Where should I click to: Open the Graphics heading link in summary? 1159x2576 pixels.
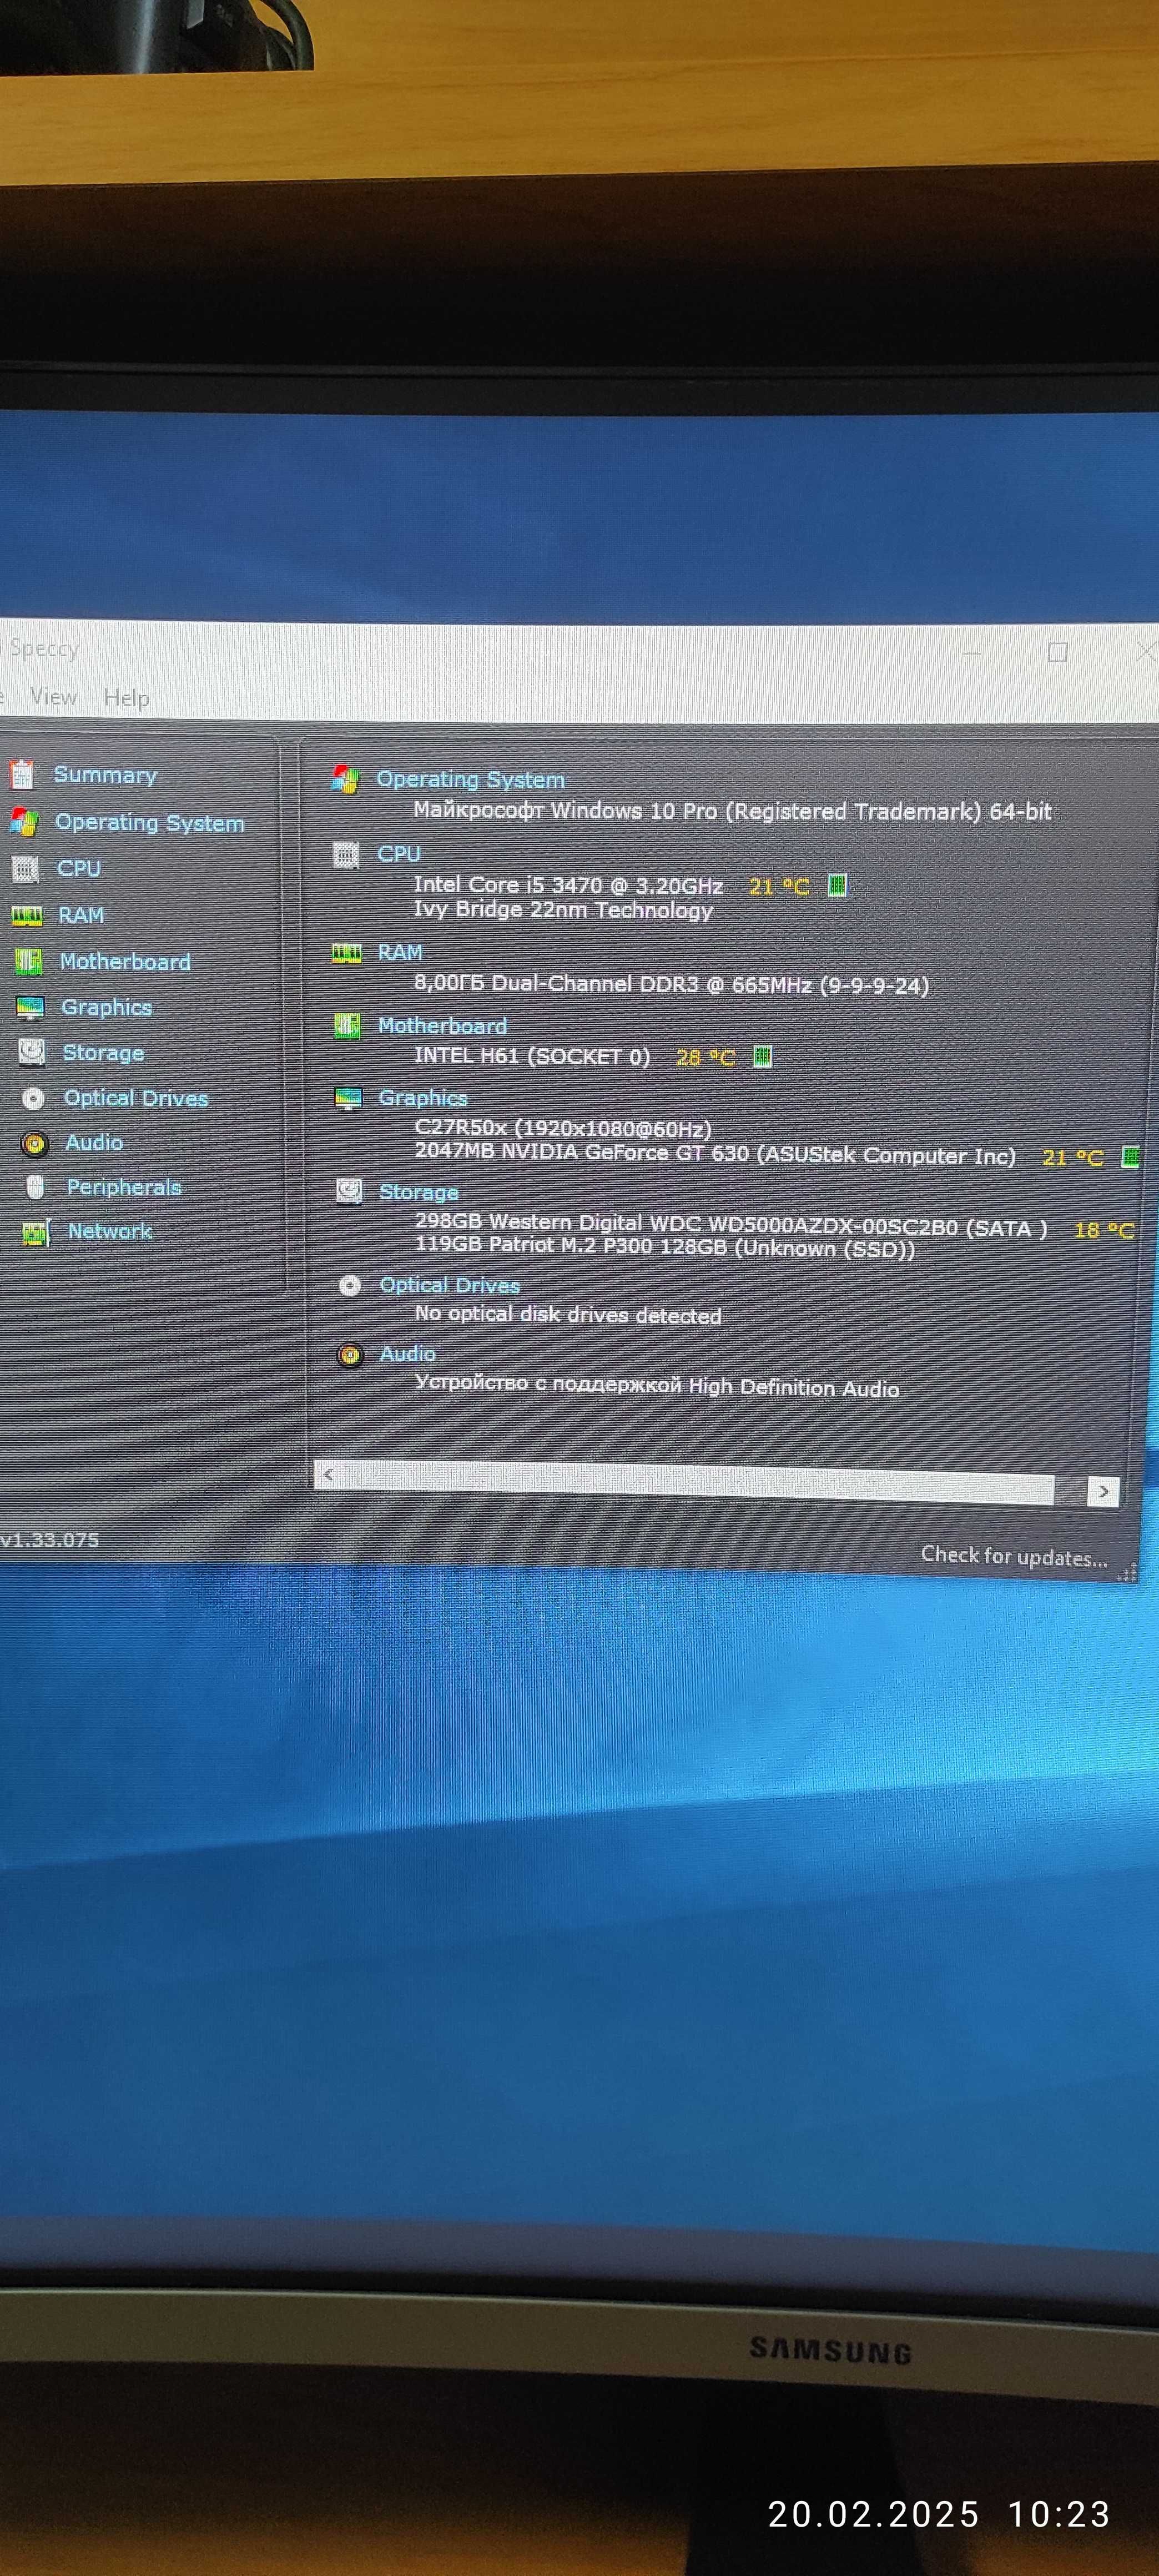423,1098
